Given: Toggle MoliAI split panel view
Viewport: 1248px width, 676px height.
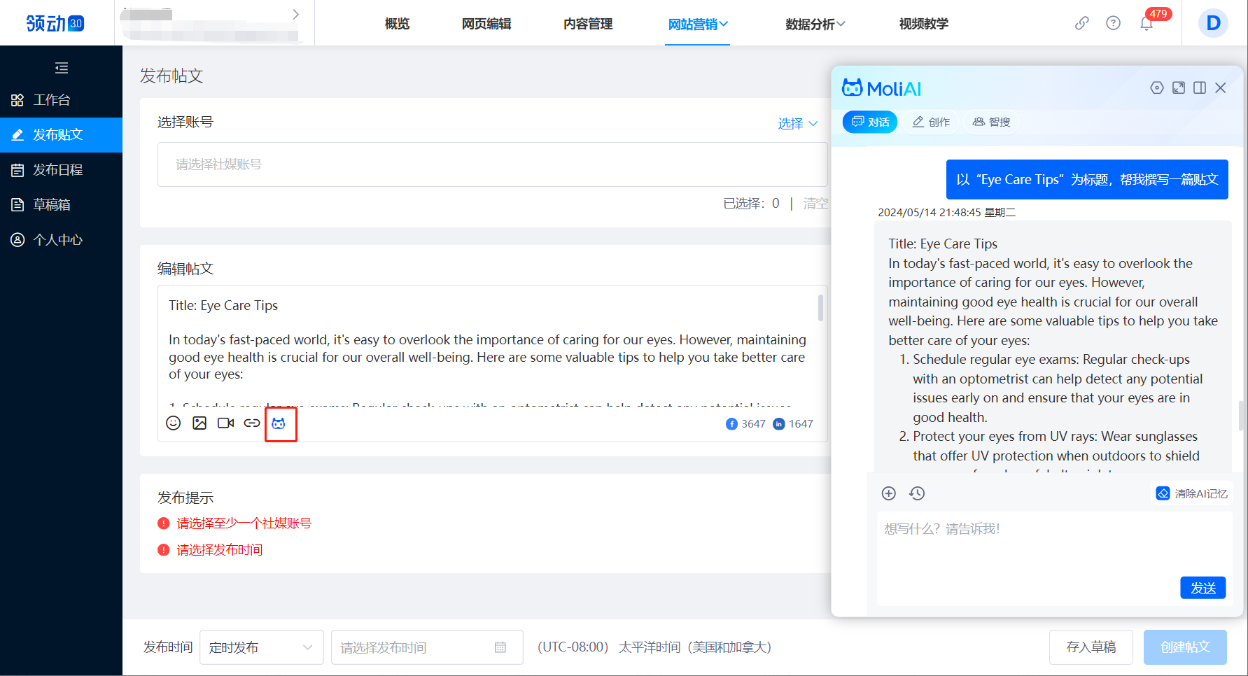Looking at the screenshot, I should pyautogui.click(x=1200, y=87).
